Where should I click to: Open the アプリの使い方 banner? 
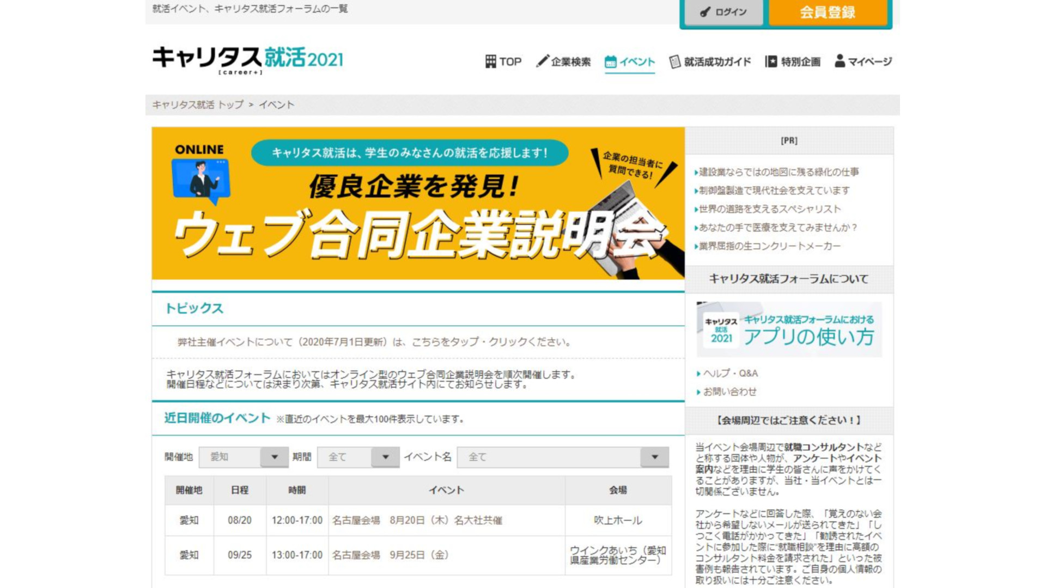pyautogui.click(x=789, y=330)
